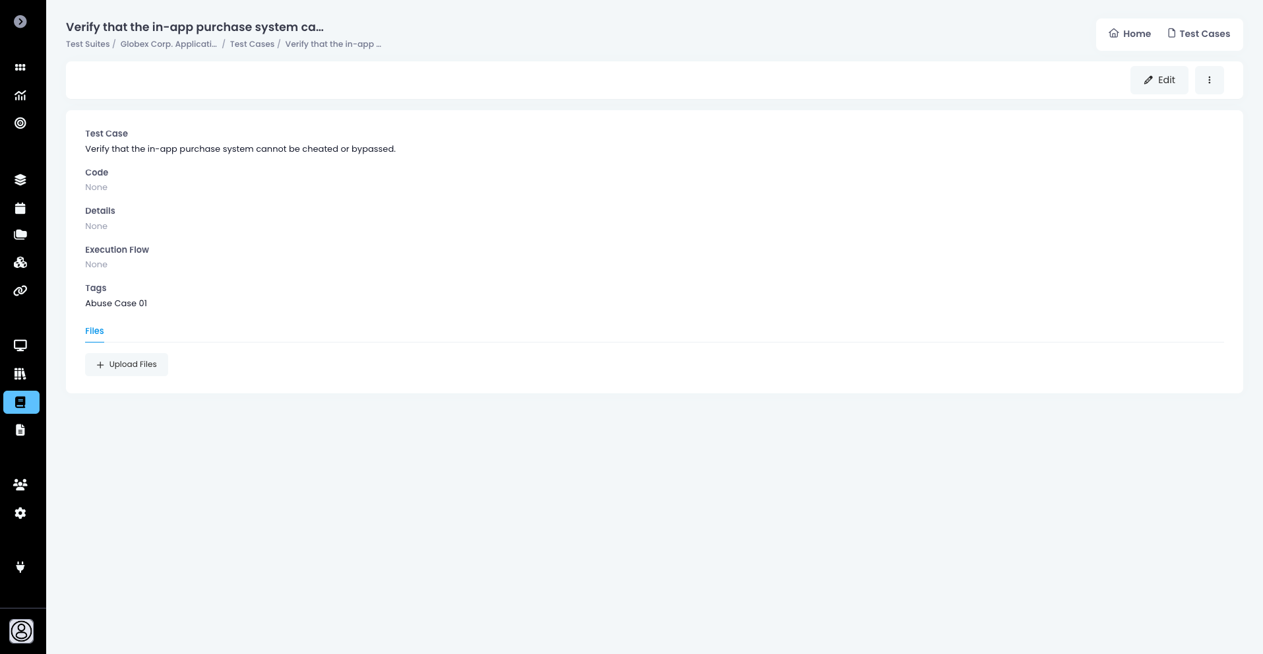The height and width of the screenshot is (654, 1263).
Task: Open the three-dot more options menu
Action: (1209, 80)
